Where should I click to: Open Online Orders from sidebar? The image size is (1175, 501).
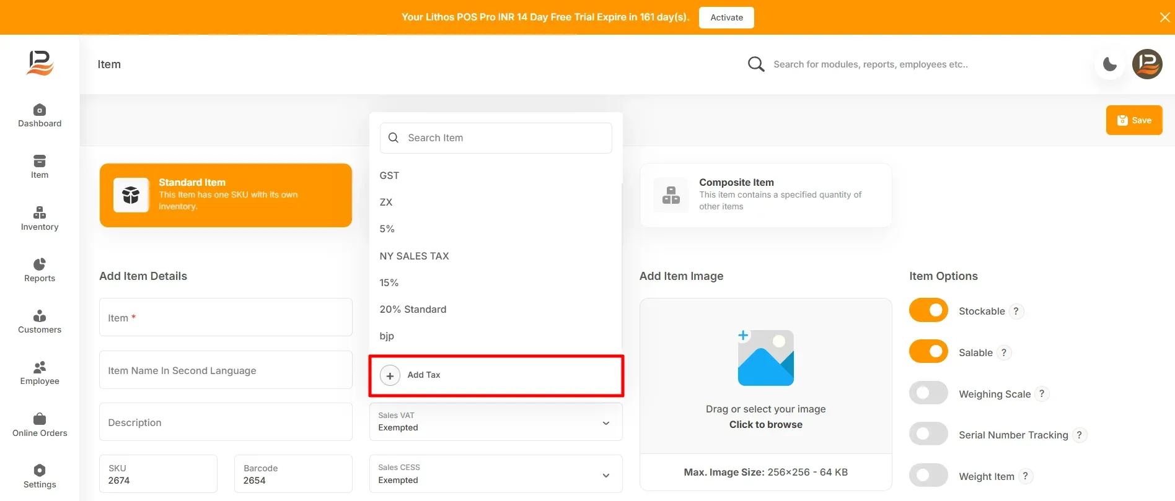[x=40, y=425]
